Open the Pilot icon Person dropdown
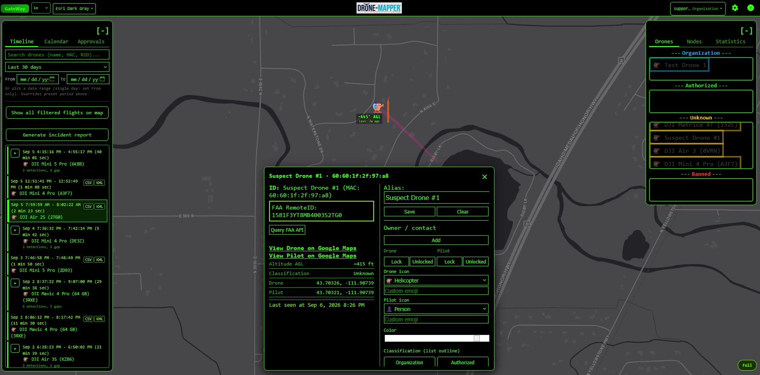The width and height of the screenshot is (760, 375). [436, 309]
